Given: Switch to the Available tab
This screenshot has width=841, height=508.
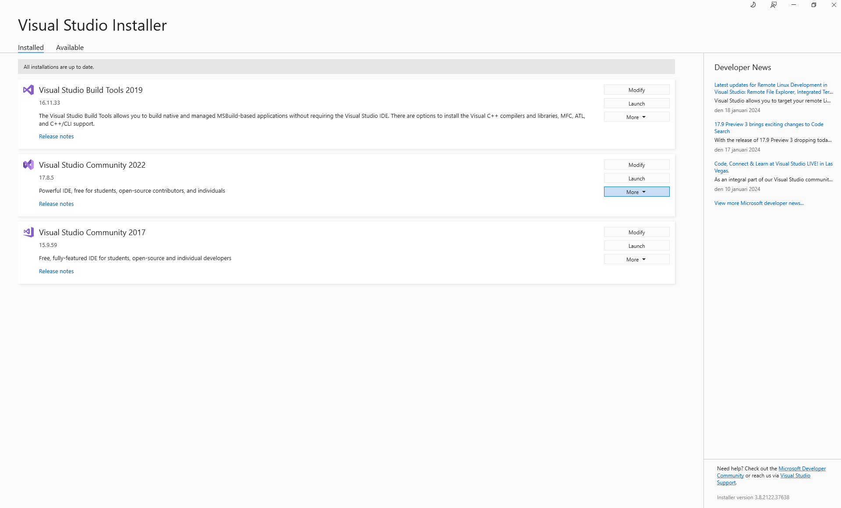Looking at the screenshot, I should [x=70, y=47].
